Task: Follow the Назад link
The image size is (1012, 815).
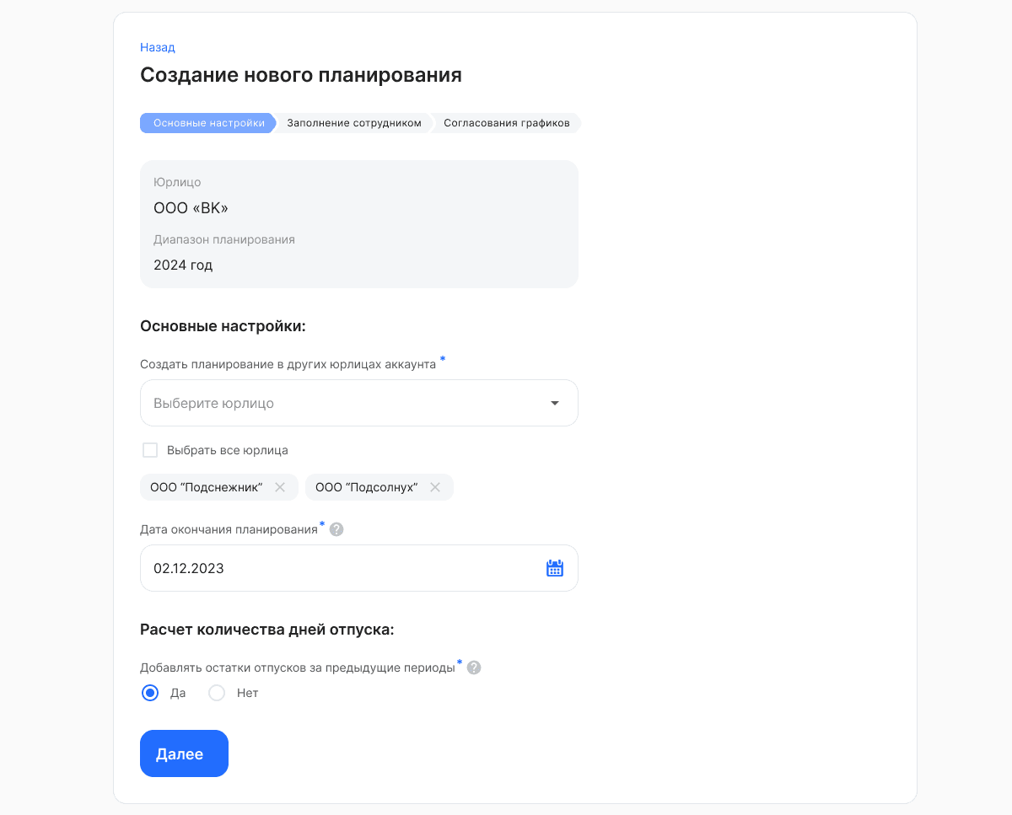Action: pyautogui.click(x=158, y=47)
